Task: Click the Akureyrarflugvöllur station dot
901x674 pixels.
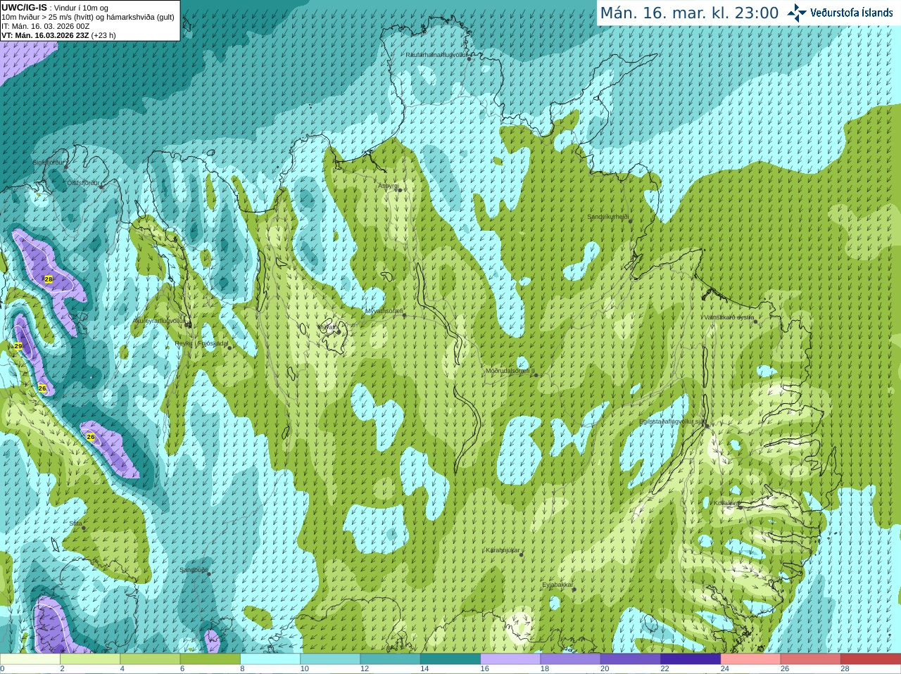Action: pos(188,324)
